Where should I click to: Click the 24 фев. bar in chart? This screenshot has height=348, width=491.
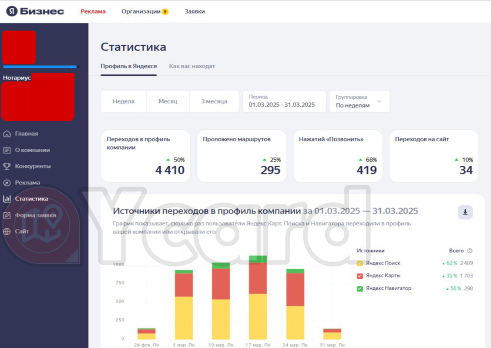[x=147, y=334]
